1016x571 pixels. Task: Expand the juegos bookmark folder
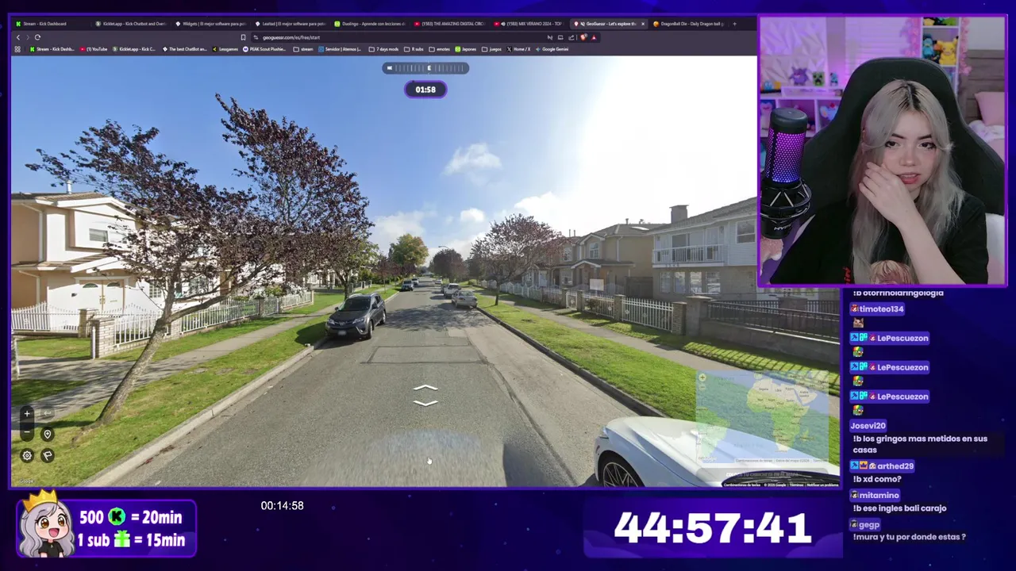491,49
